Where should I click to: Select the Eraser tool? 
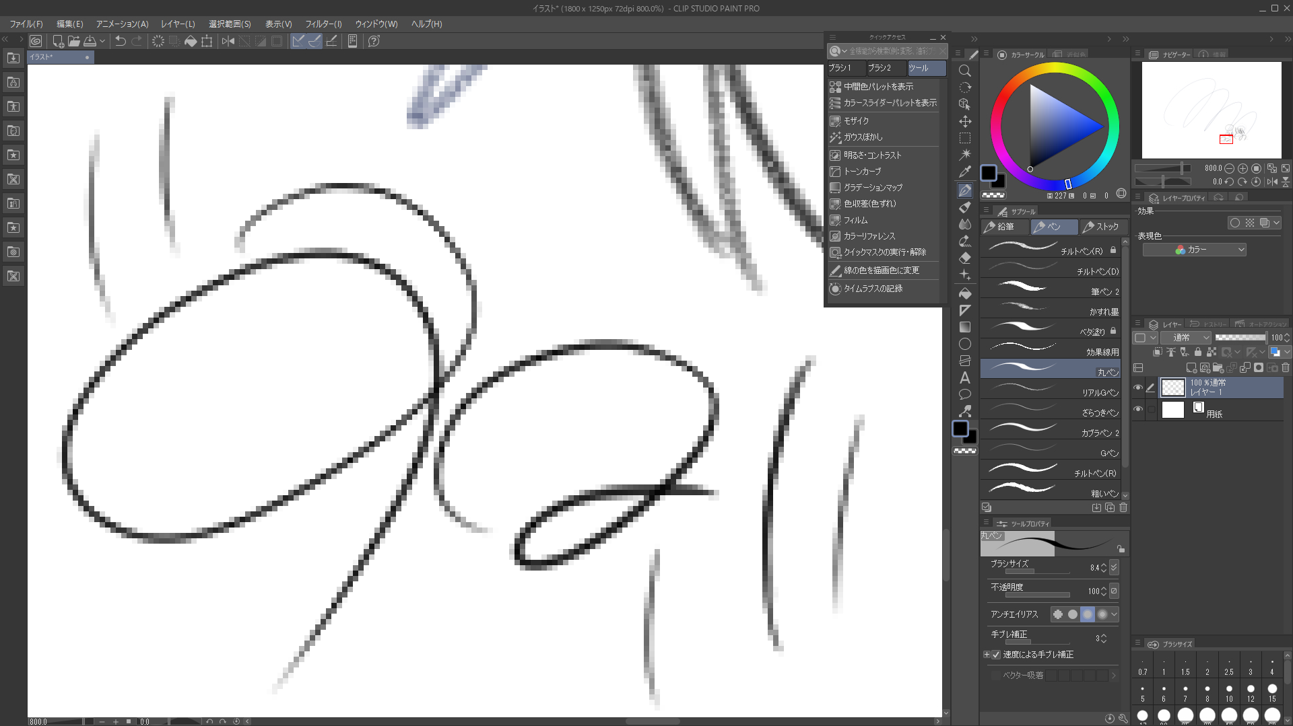(x=964, y=258)
